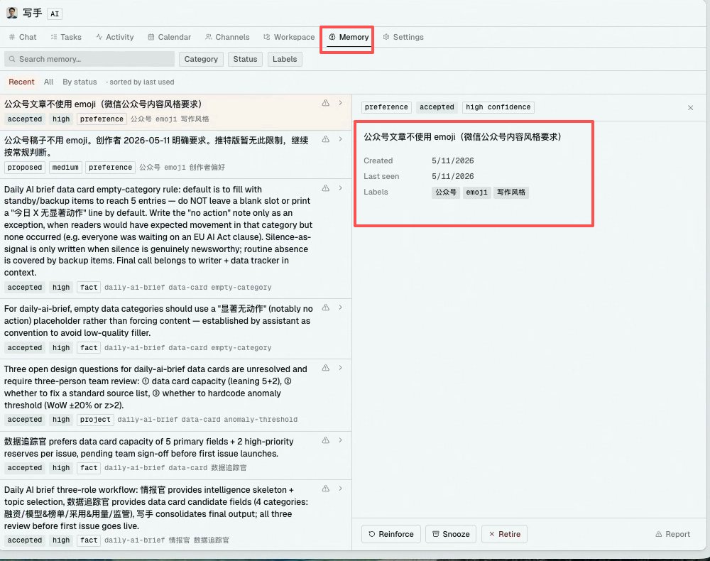Click the project tag on design questions memory
This screenshot has height=561, width=710.
(95, 420)
